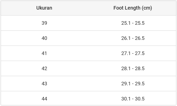Image resolution: width=177 pixels, height=106 pixels.
Task: Click the number 30.1 in last row
Action: tap(126, 99)
